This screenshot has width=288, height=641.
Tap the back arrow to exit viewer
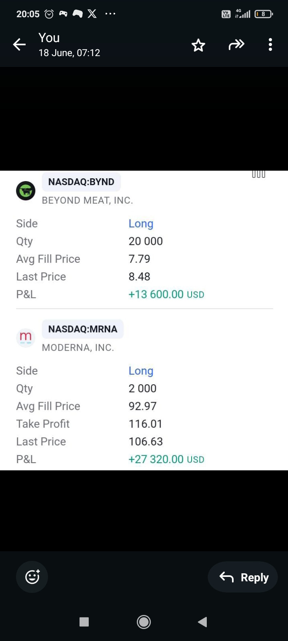pyautogui.click(x=19, y=44)
